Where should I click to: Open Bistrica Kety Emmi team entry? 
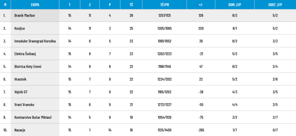click(x=28, y=66)
